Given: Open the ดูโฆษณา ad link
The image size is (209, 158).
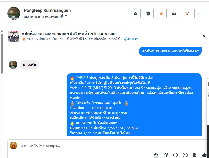Looking at the screenshot, I should pyautogui.click(x=131, y=39).
